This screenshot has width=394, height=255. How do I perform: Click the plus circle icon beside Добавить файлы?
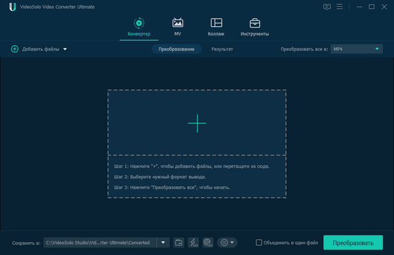point(15,49)
